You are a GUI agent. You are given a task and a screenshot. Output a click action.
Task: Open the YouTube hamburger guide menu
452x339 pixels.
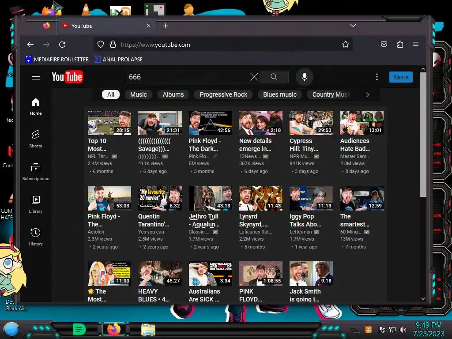tap(36, 77)
